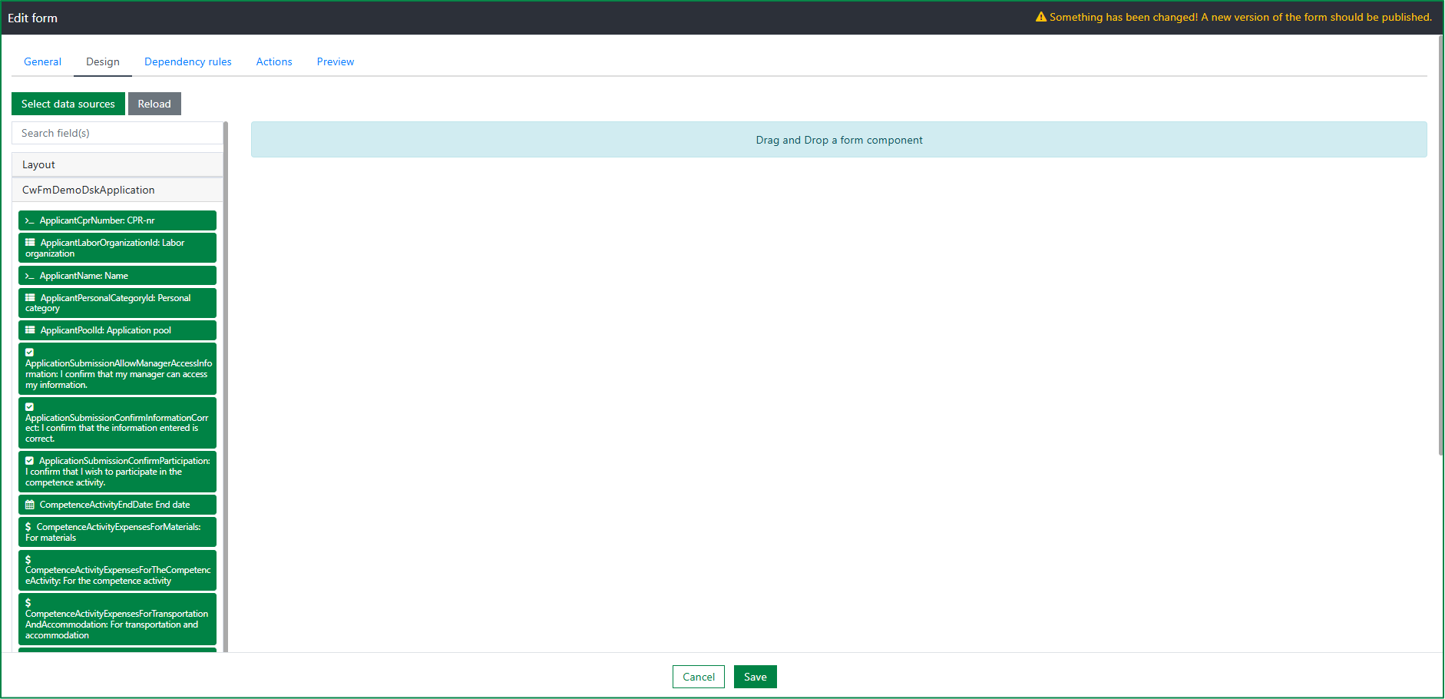The width and height of the screenshot is (1445, 699).
Task: Click dollar icon on ExpensesForTheCompetenceActivity field
Action: point(28,560)
